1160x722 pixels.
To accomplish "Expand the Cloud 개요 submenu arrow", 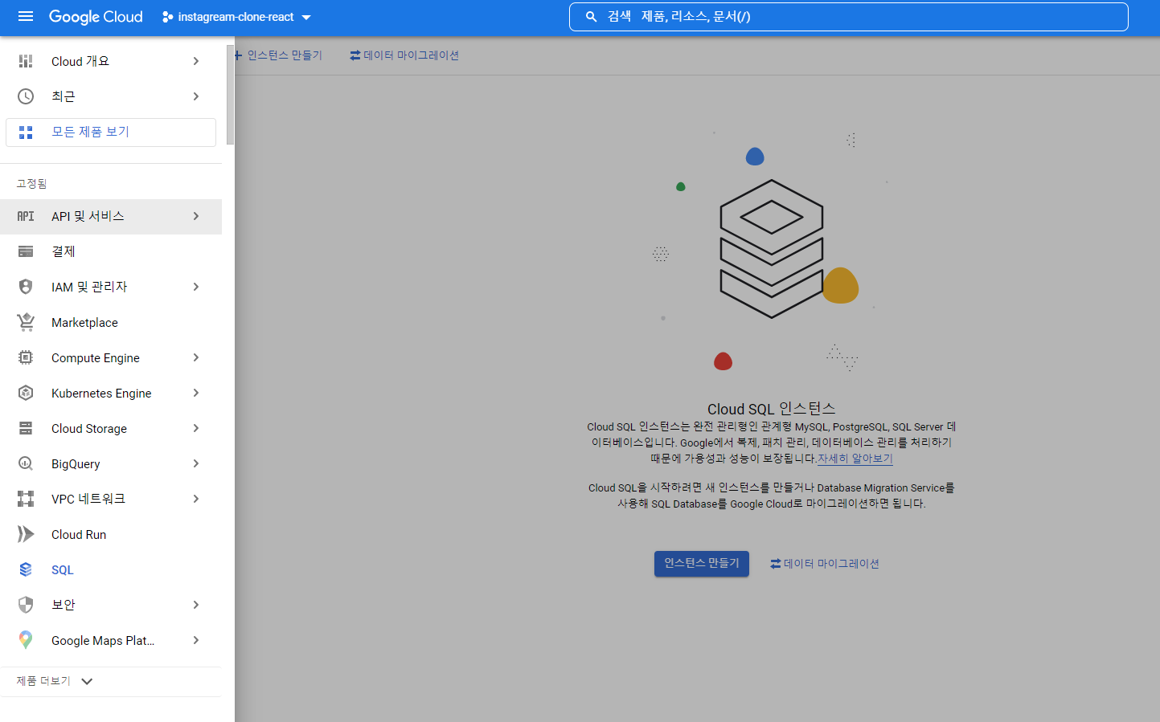I will tap(196, 61).
